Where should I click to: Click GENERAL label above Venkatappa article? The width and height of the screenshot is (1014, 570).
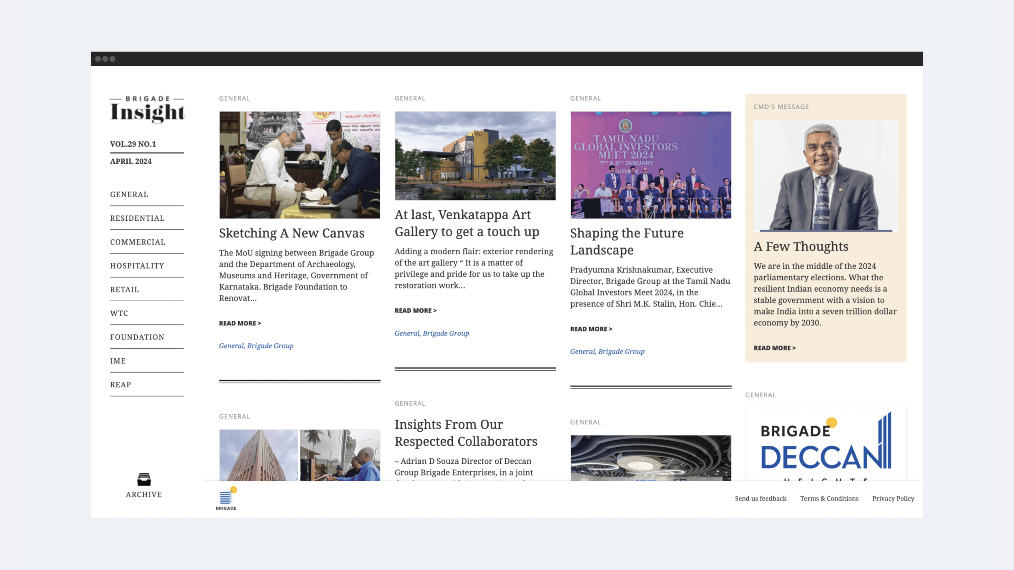coord(410,98)
